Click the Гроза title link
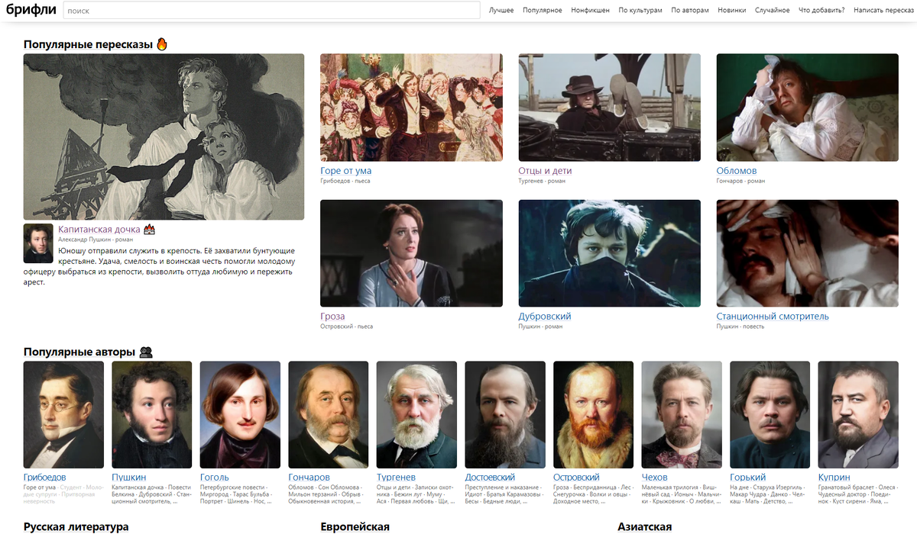917x534 pixels. point(332,317)
